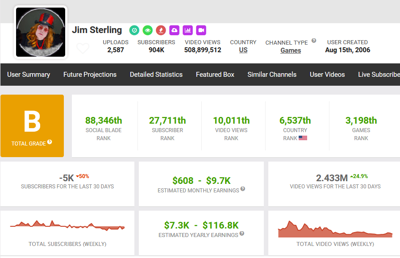Click the Jim Sterling channel name
Screen dimensions: 400x258
tap(97, 30)
